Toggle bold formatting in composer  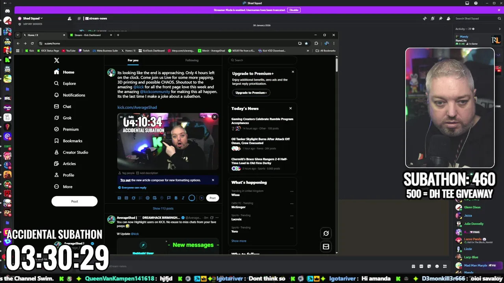(176, 198)
